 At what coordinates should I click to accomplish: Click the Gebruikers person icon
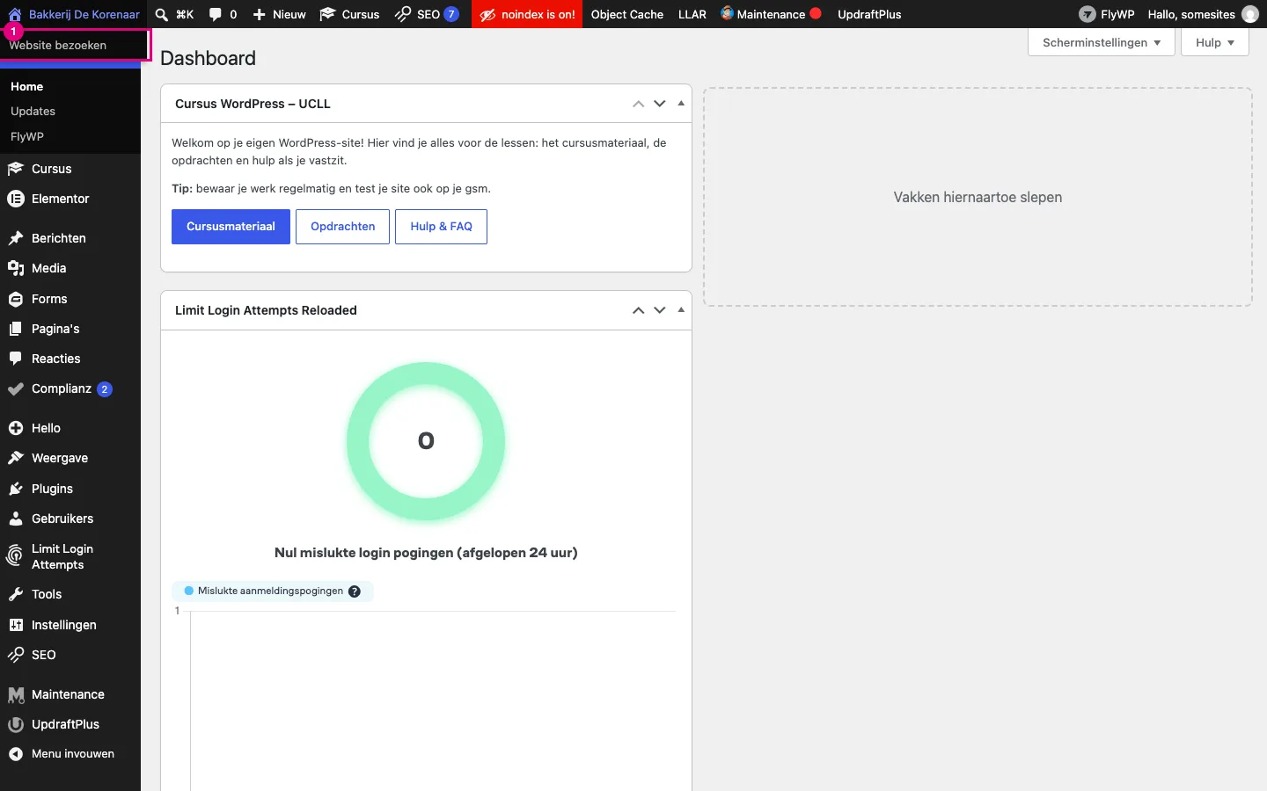click(x=16, y=519)
